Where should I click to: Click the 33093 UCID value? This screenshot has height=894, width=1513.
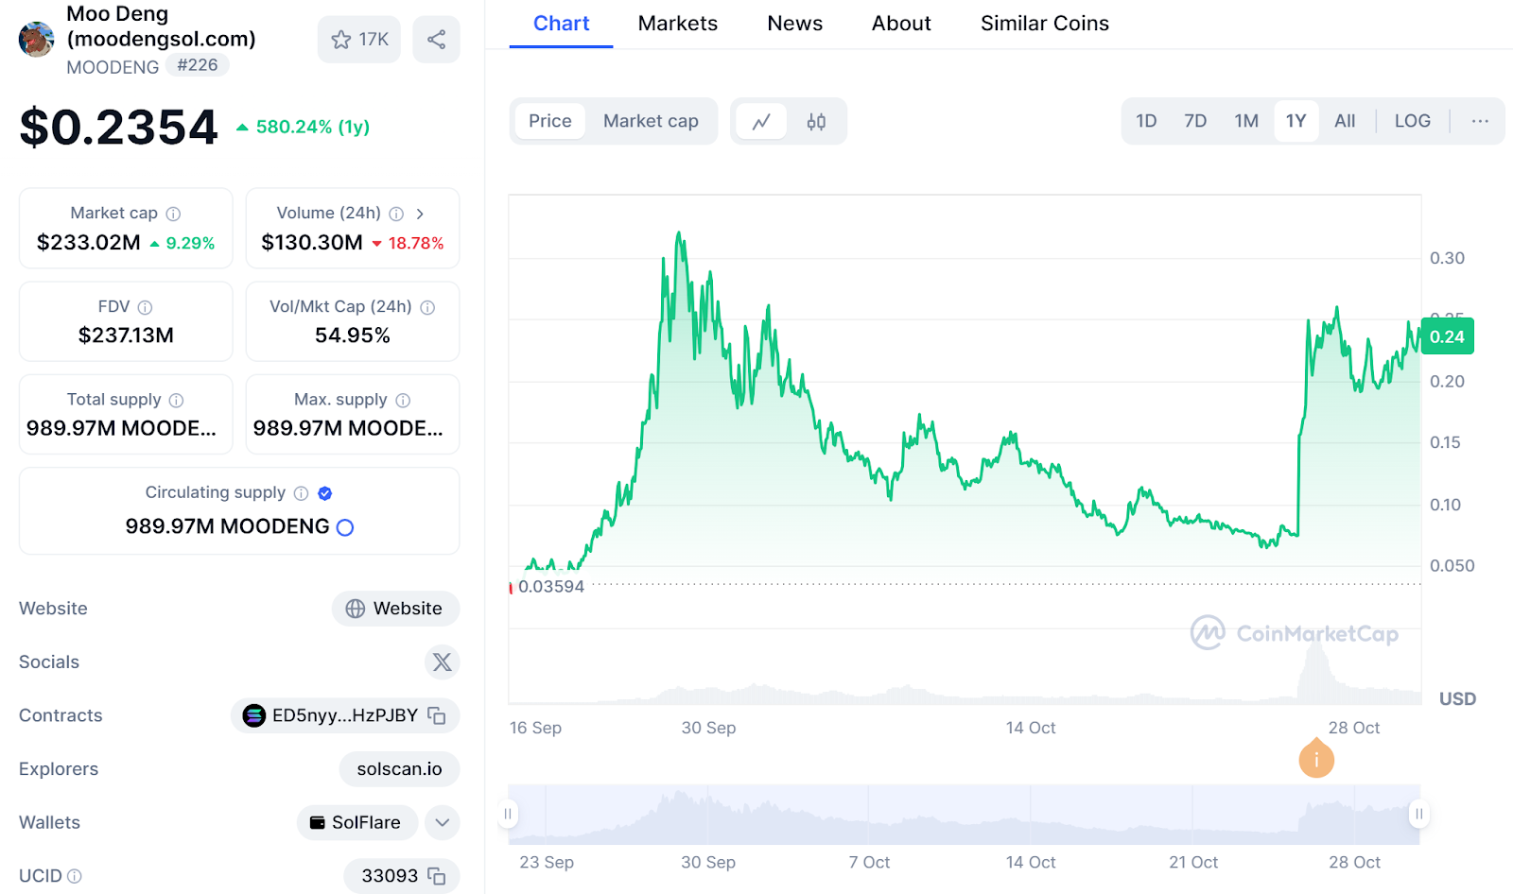(x=390, y=876)
